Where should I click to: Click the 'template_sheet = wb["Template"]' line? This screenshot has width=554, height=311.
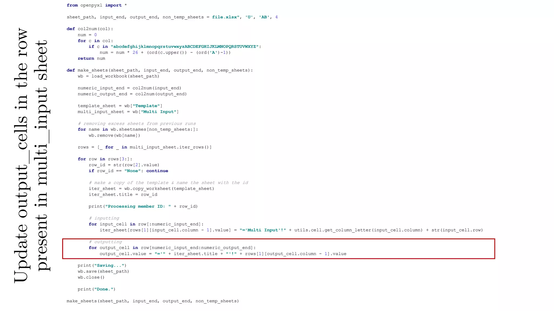[x=120, y=106]
